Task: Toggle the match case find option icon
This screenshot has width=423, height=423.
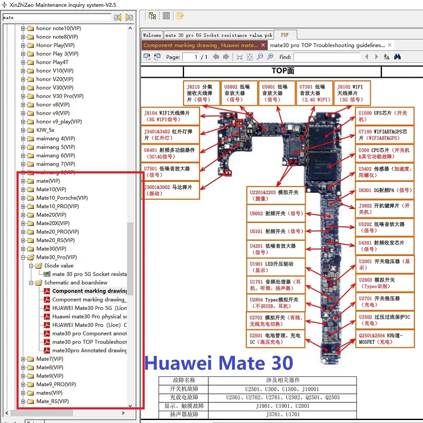Action: click(x=387, y=57)
